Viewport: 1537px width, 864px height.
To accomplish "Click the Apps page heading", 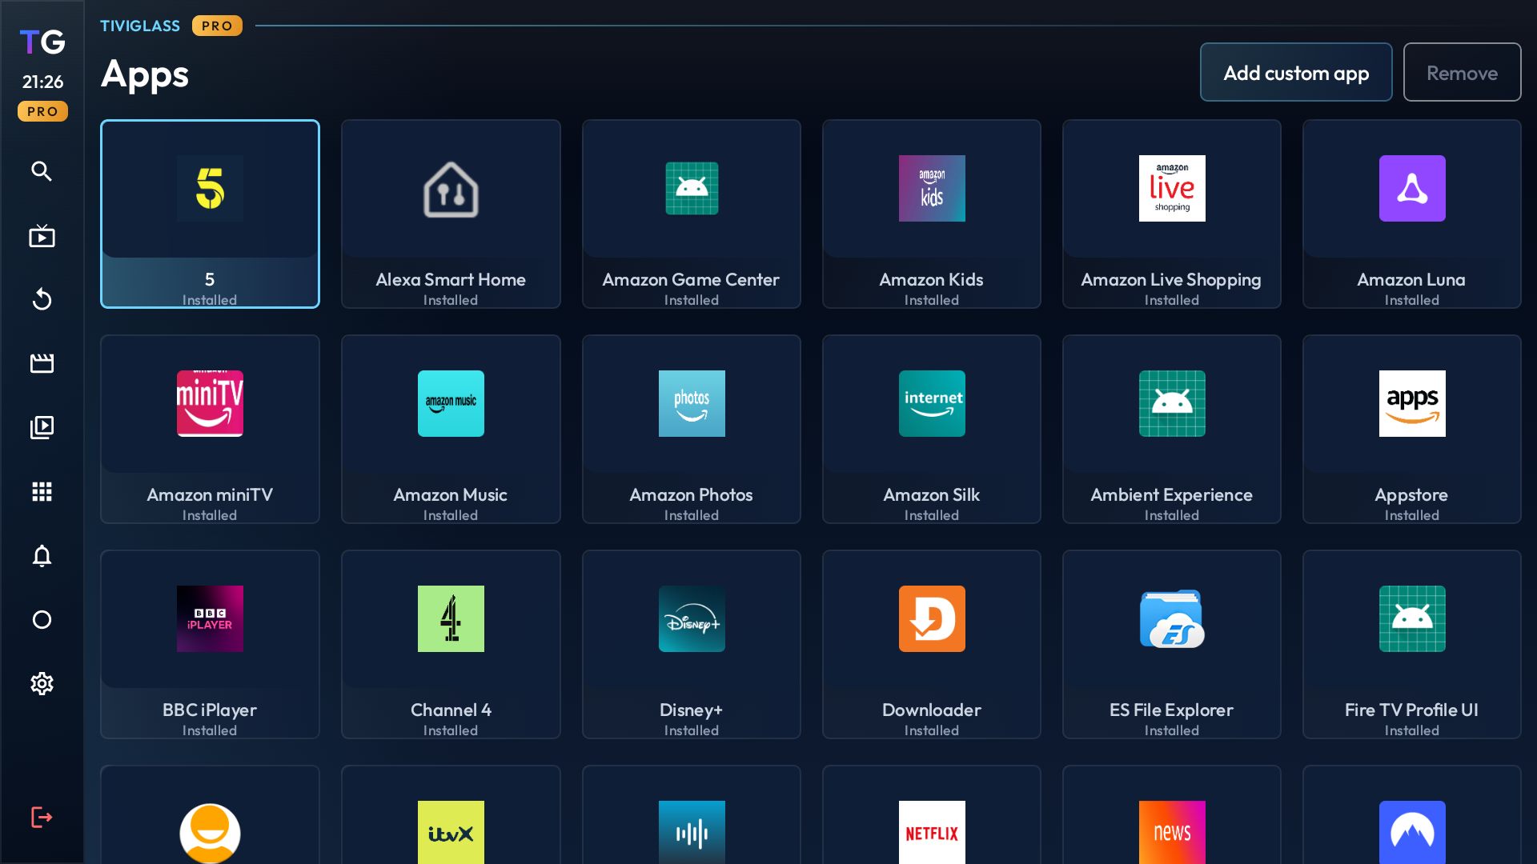I will 145,76.
